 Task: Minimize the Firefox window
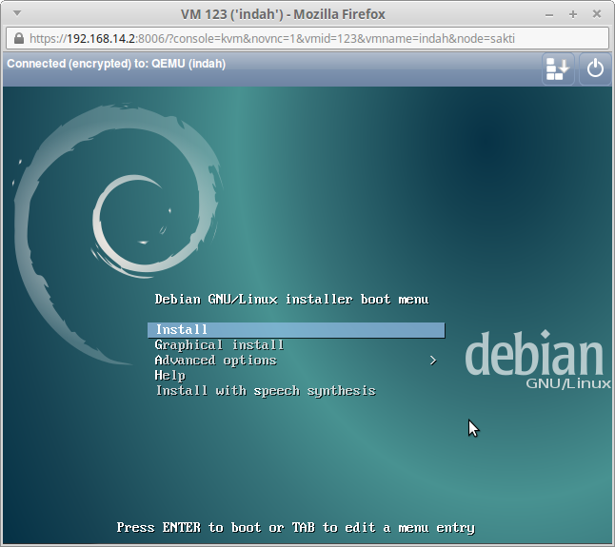click(x=549, y=14)
